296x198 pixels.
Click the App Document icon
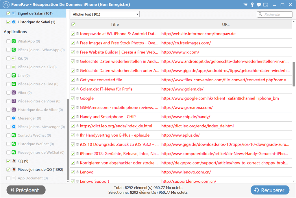14,178
